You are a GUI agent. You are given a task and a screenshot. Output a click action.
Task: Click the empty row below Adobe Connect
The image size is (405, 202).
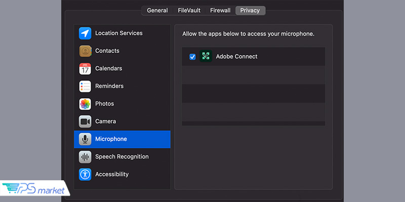click(253, 75)
